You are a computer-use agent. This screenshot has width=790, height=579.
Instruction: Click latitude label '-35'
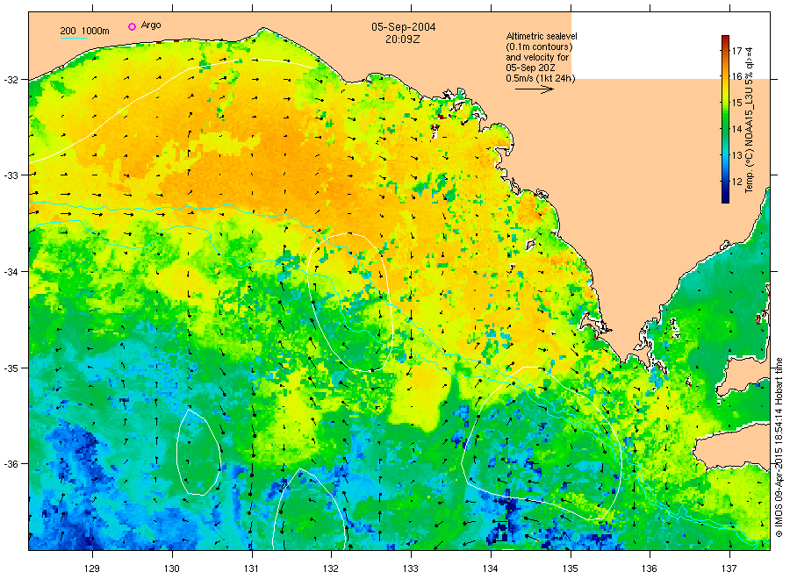tap(11, 368)
